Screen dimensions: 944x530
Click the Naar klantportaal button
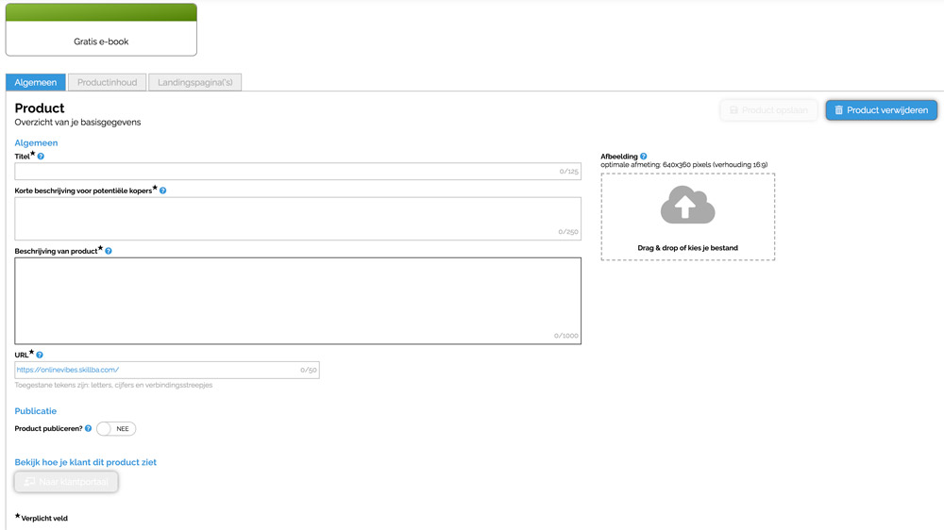click(x=66, y=482)
